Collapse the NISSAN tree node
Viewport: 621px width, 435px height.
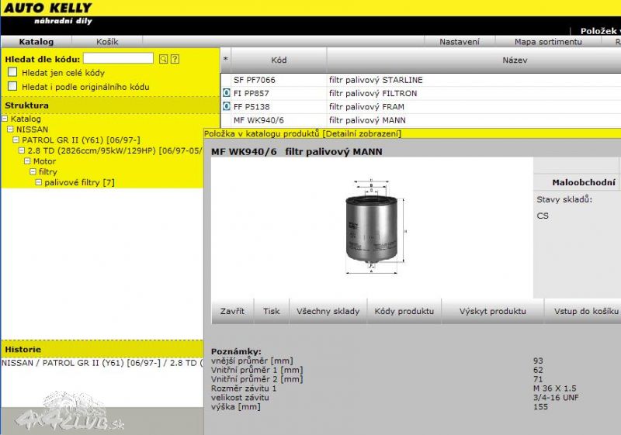coord(11,129)
